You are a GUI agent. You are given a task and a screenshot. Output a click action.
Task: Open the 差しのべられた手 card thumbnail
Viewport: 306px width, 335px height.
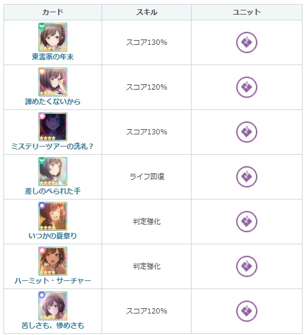[x=53, y=172]
